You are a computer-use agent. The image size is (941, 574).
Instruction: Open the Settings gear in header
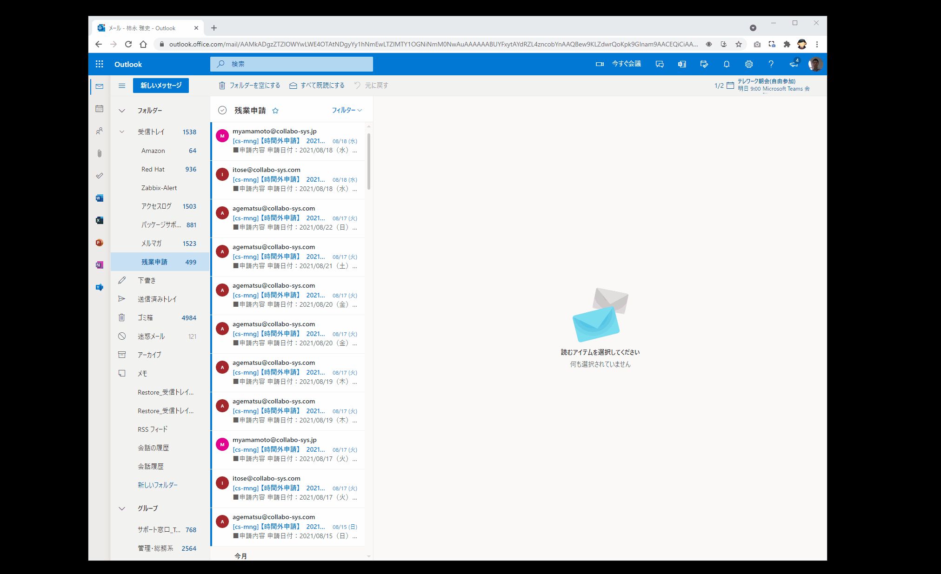[748, 64]
